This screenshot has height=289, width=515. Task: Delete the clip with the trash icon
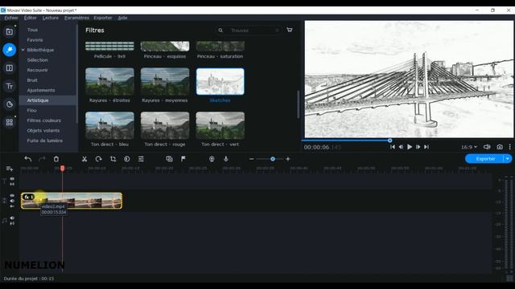point(56,159)
